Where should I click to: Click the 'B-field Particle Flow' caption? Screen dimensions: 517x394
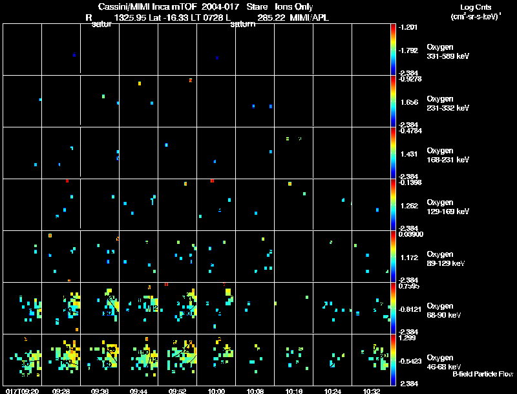tap(483, 374)
